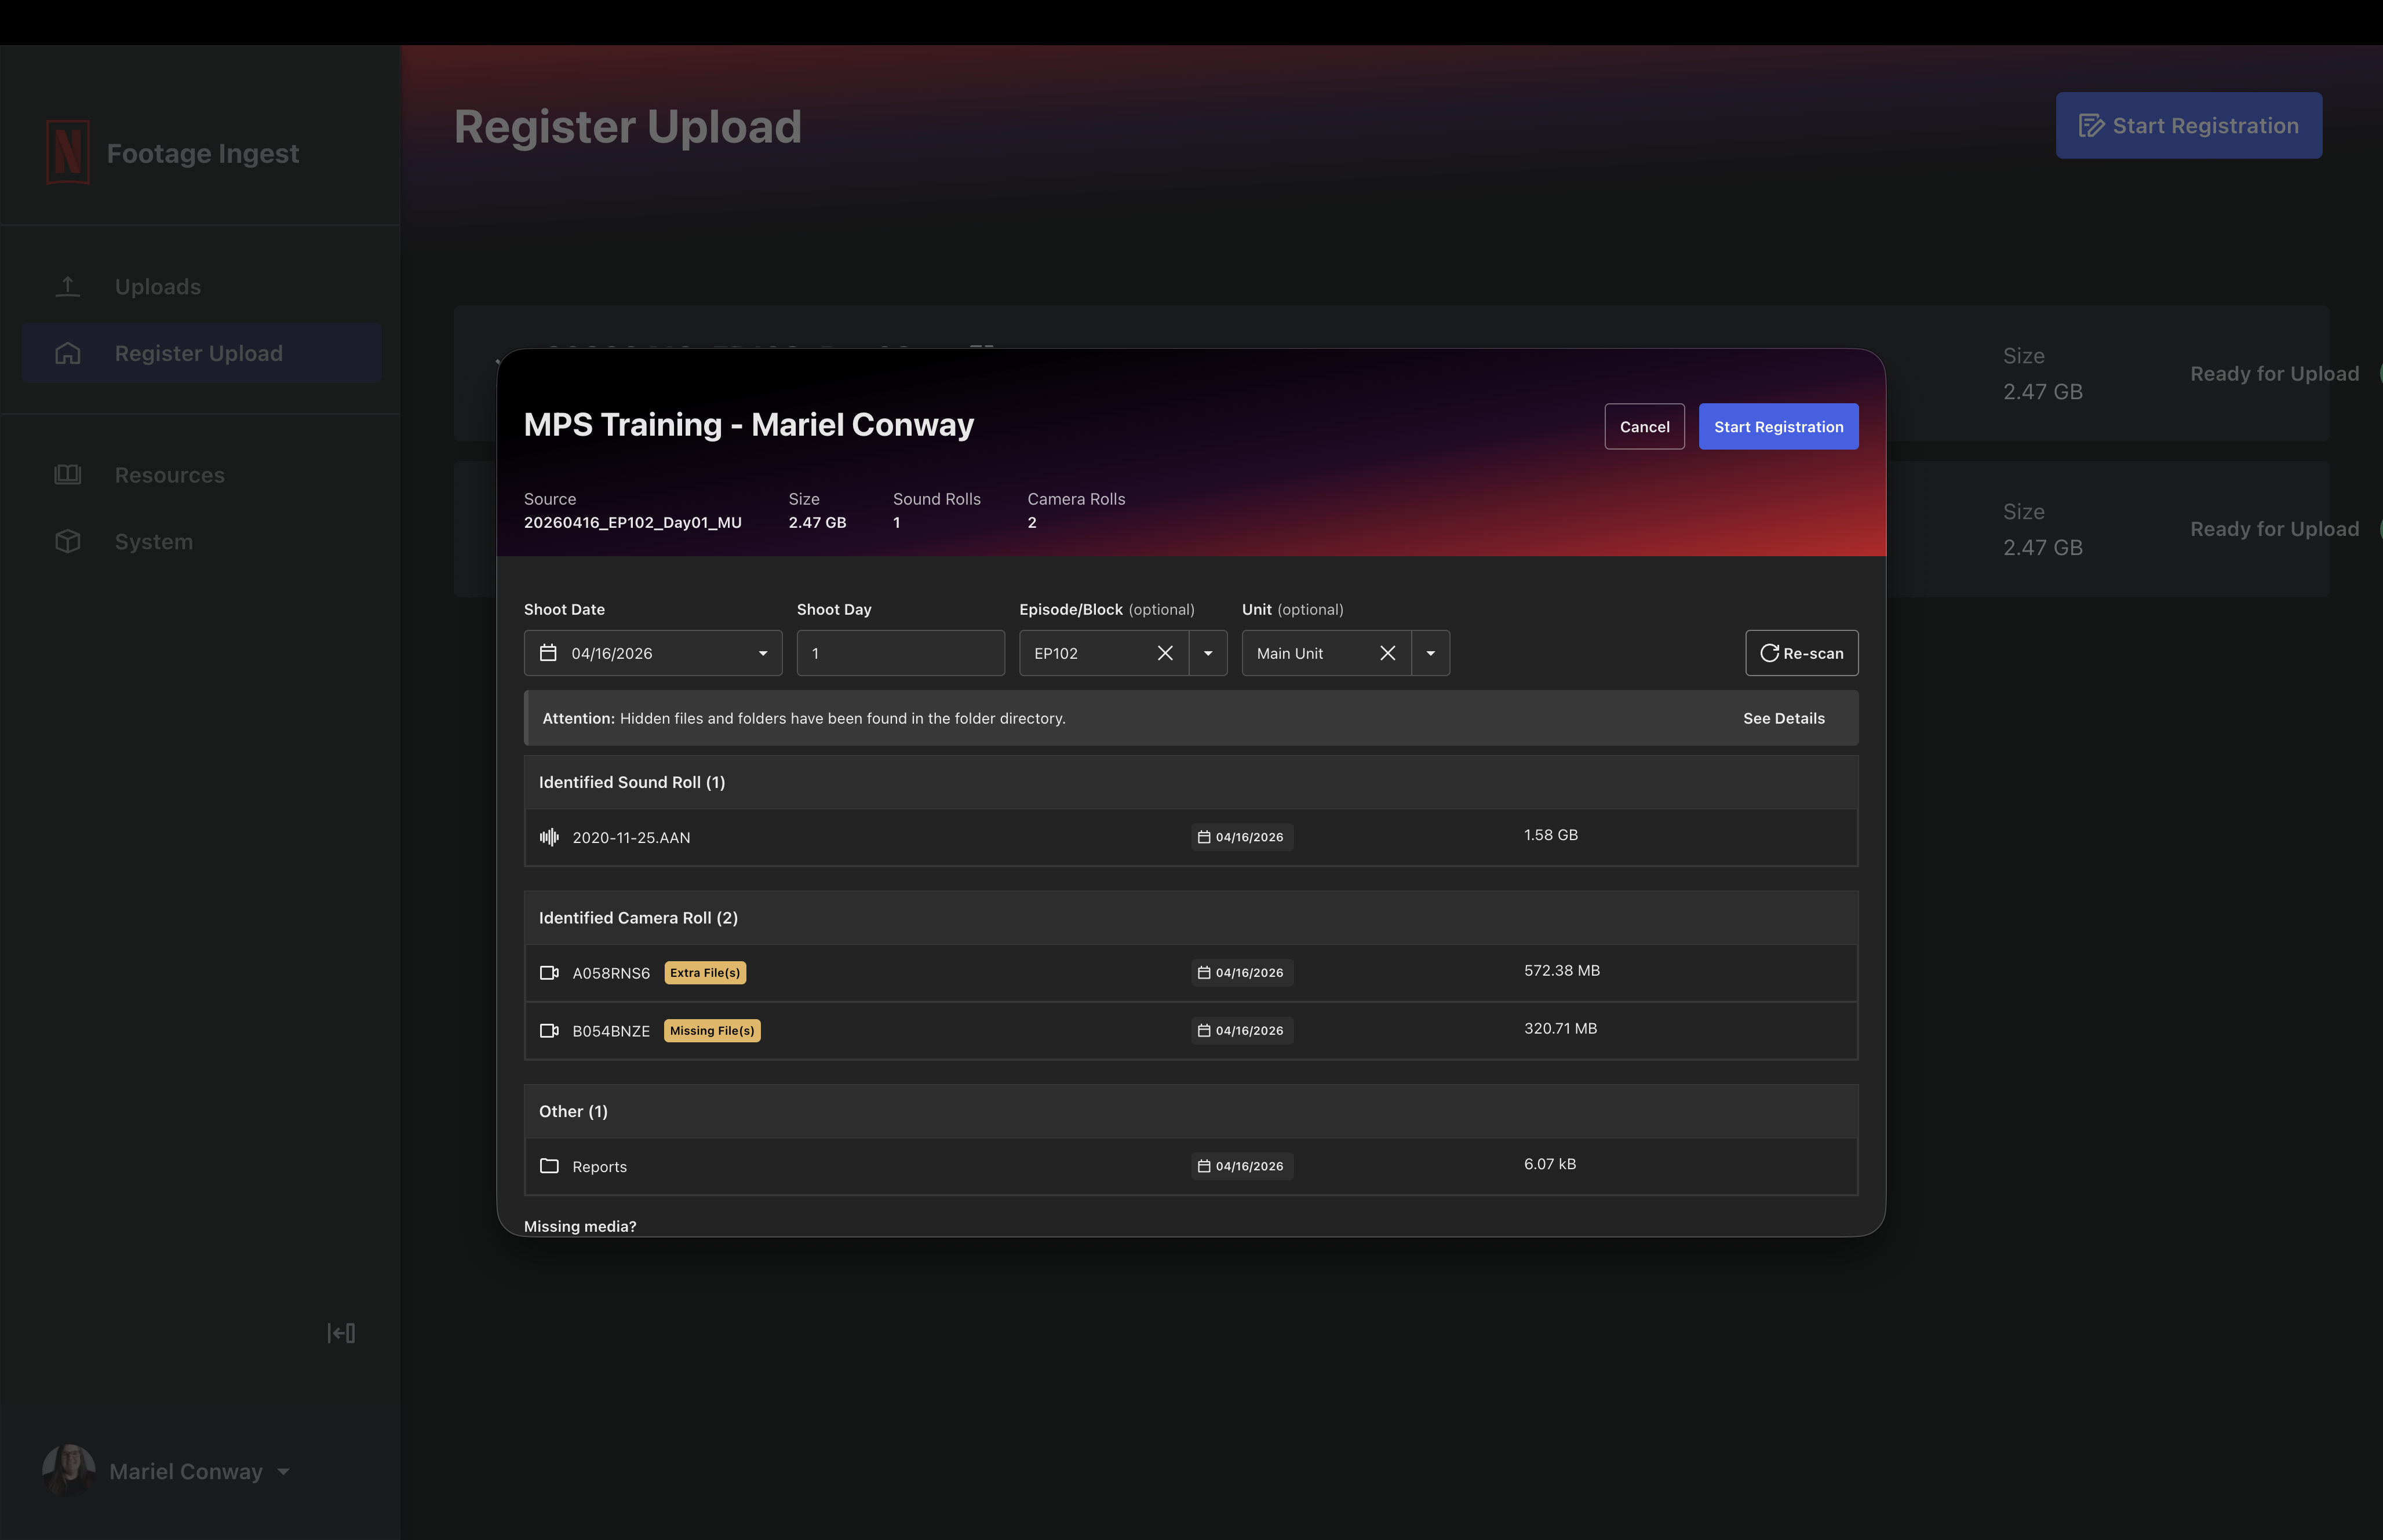Image resolution: width=2383 pixels, height=1540 pixels.
Task: Click Mariel Conway's avatar picture
Action: [69, 1471]
